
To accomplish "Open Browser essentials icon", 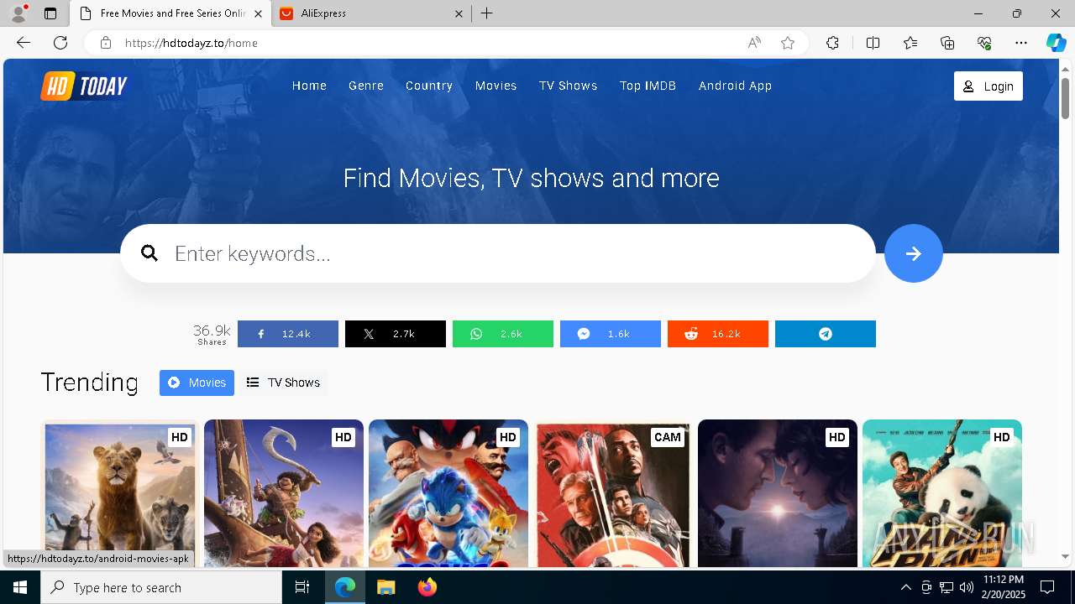I will click(x=984, y=43).
